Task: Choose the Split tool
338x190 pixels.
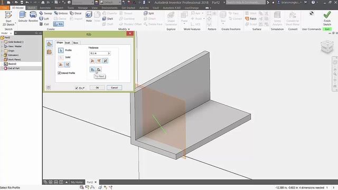Action: pyautogui.click(x=149, y=13)
